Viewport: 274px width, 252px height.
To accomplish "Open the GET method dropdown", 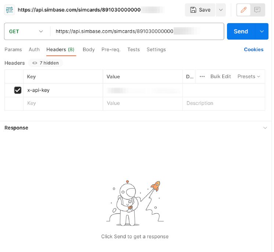I will coord(26,32).
